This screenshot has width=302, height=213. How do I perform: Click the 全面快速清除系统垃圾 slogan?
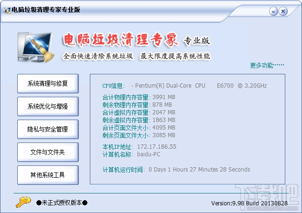point(98,56)
